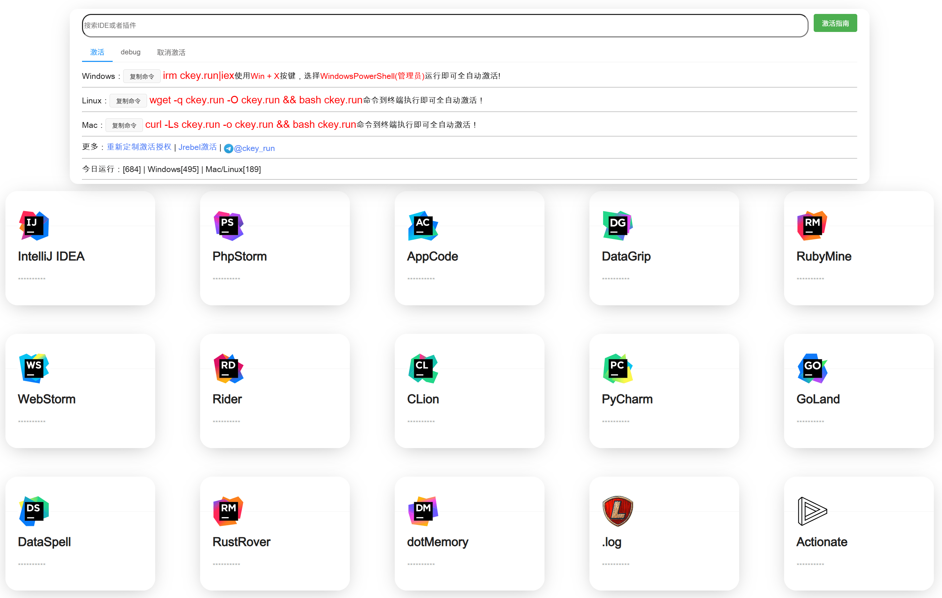Click the 今日运行 [684] statistics line
This screenshot has width=942, height=598.
(x=171, y=169)
